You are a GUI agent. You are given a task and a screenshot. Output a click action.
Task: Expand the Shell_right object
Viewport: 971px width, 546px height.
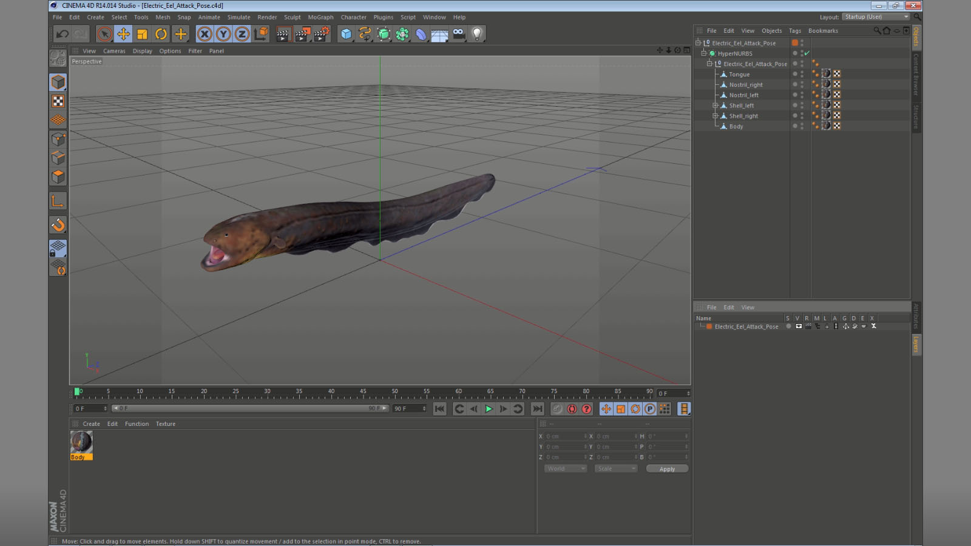716,116
